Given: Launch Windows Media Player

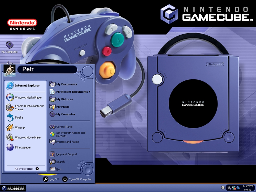Looking at the screenshot, I should tap(25, 98).
